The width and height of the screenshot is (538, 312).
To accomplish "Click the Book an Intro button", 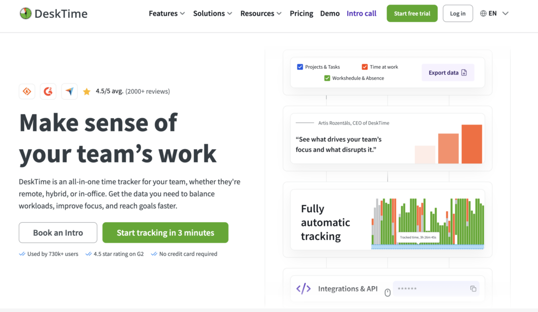I will click(x=58, y=233).
